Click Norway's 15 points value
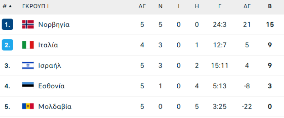 pos(270,25)
